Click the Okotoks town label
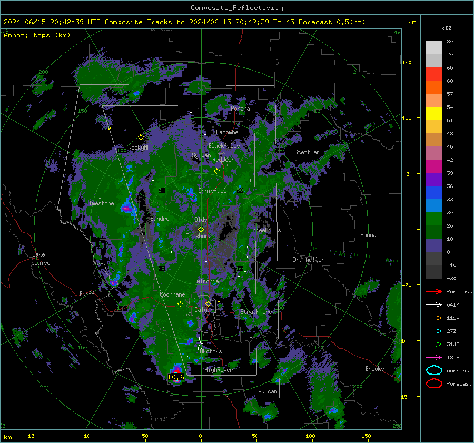Image resolution: width=474 pixels, height=443 pixels. tap(211, 351)
